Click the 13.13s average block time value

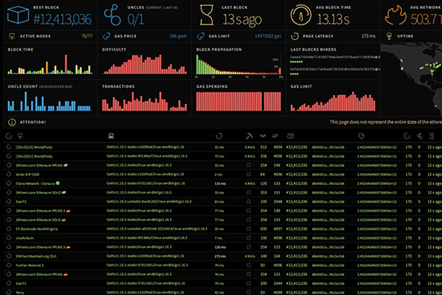(333, 20)
